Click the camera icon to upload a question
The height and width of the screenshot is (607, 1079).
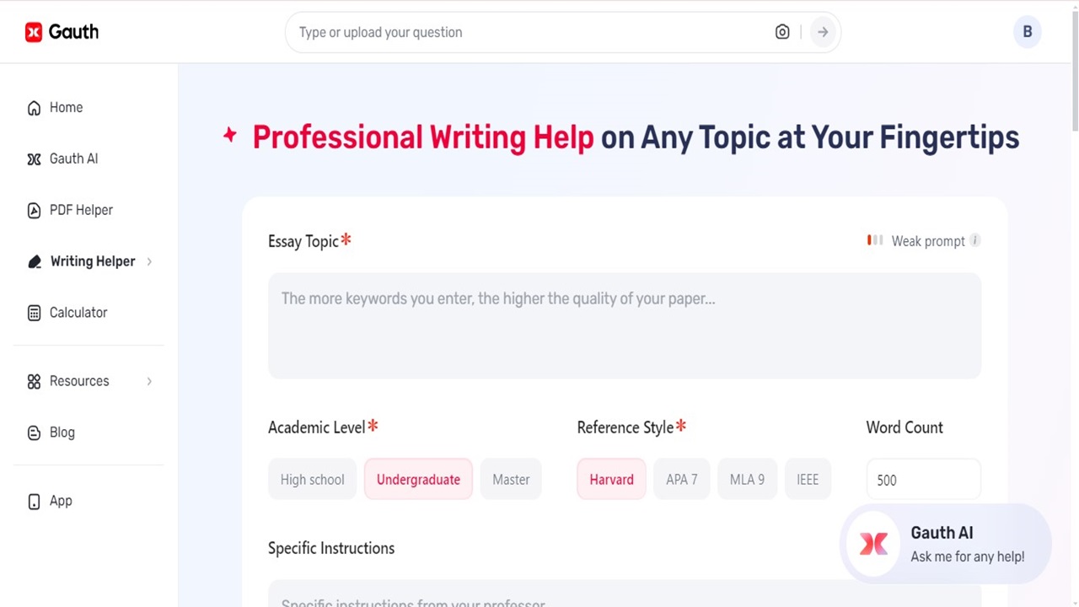tap(781, 32)
